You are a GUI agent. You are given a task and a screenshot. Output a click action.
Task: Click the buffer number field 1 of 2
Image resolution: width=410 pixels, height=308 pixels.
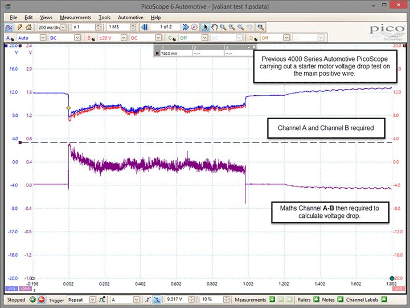coord(165,27)
